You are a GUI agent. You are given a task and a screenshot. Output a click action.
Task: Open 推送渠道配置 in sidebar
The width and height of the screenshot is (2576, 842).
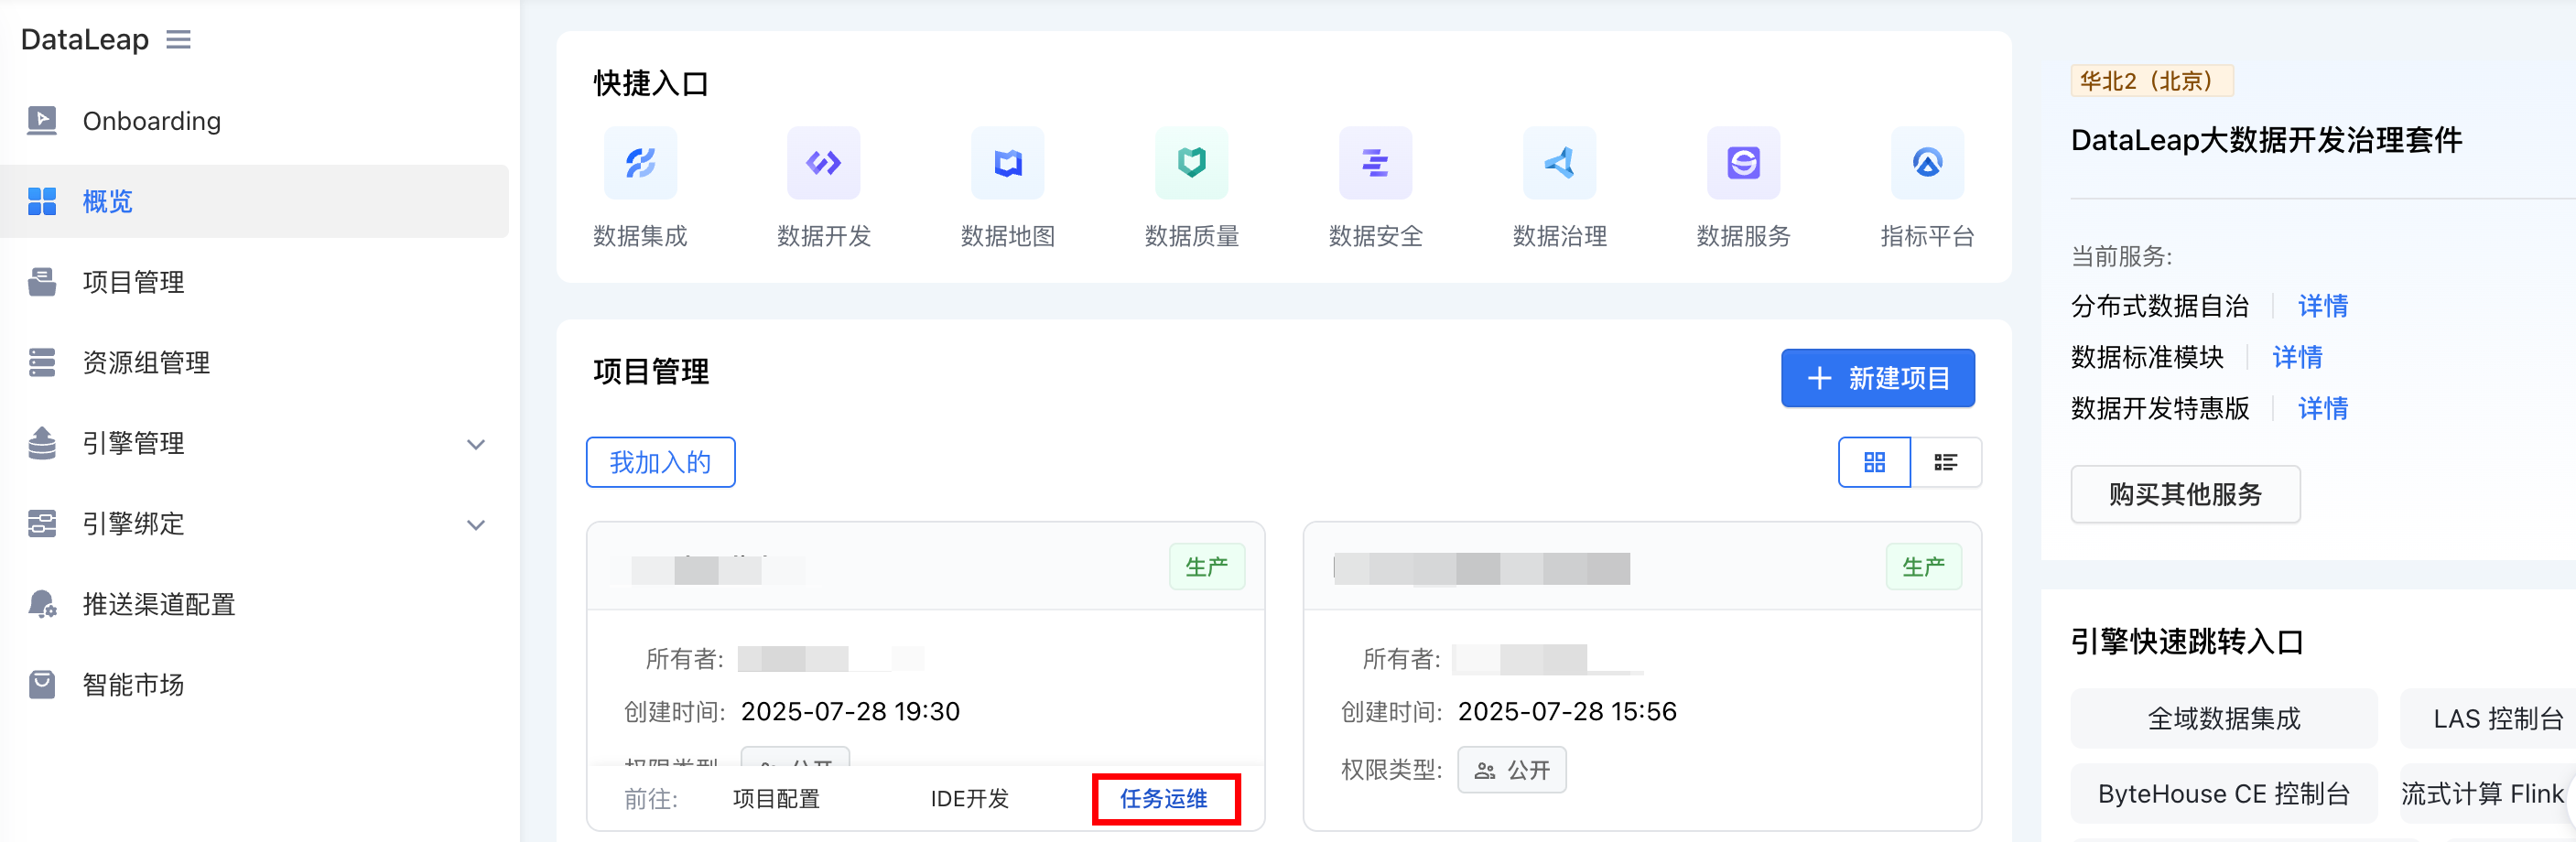(255, 604)
